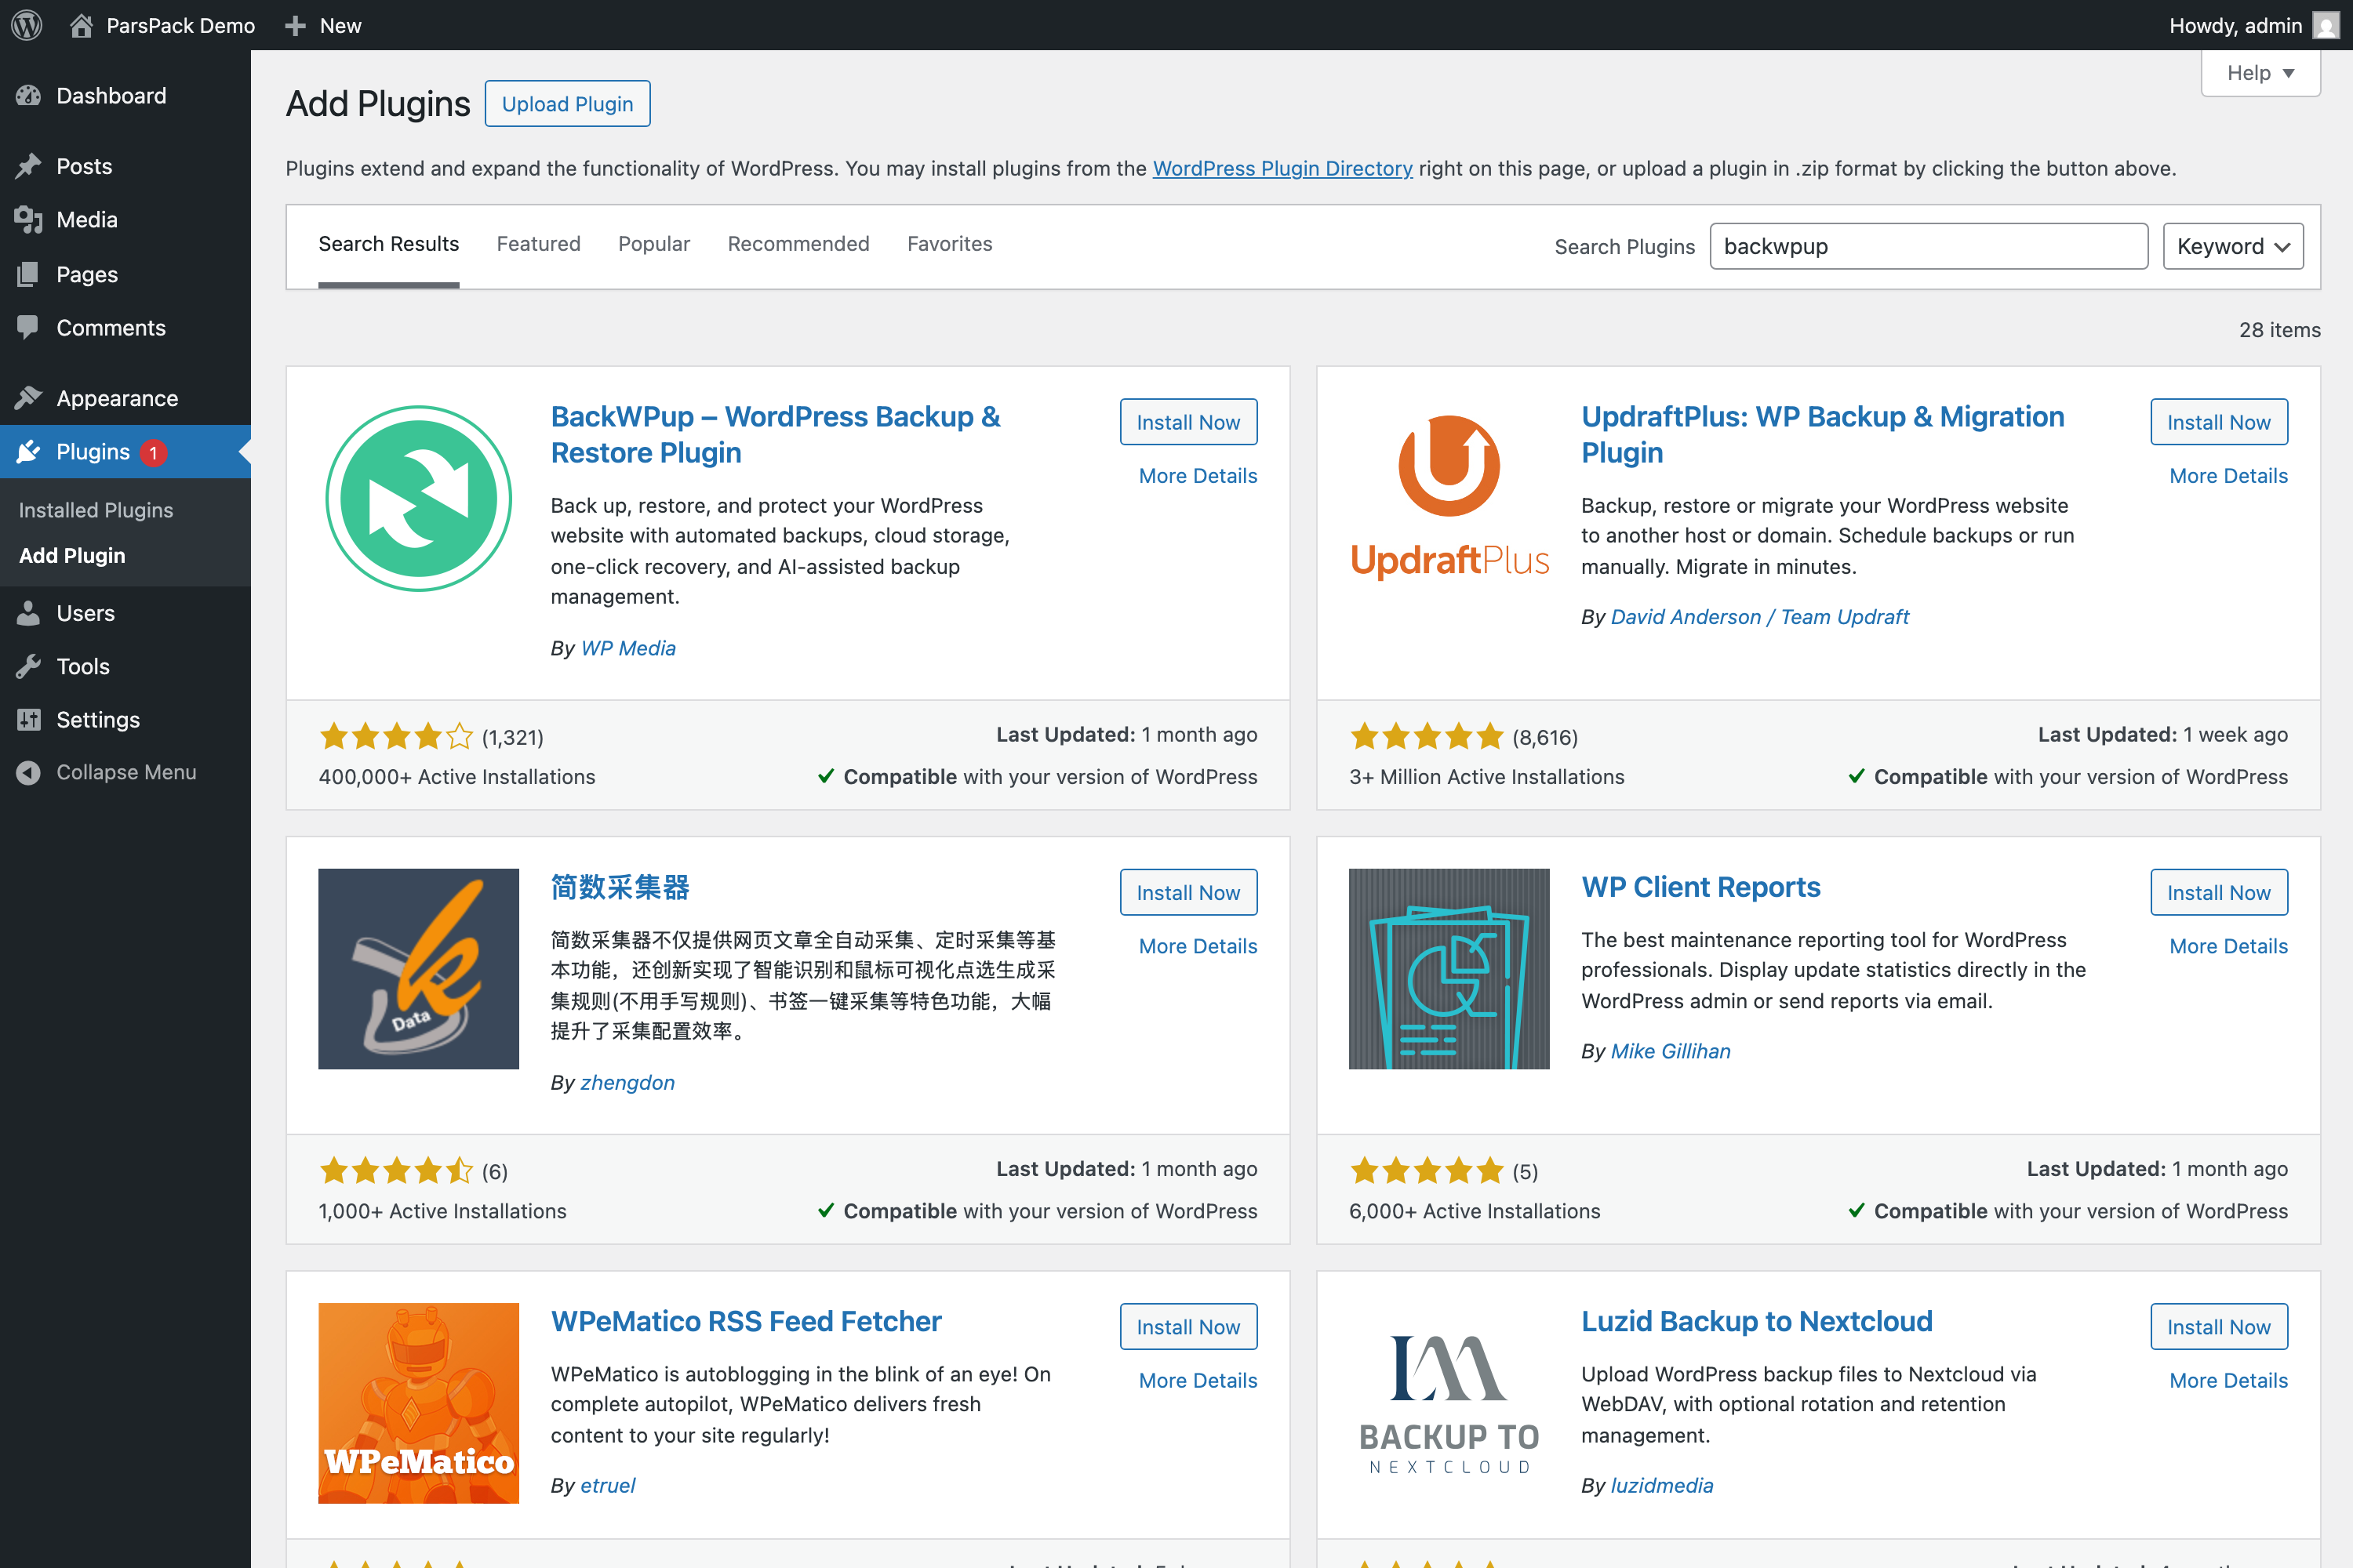Switch to the Favorites tab

[949, 244]
